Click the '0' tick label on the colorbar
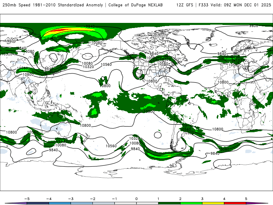Screen dimensions: 273x205 136,199
